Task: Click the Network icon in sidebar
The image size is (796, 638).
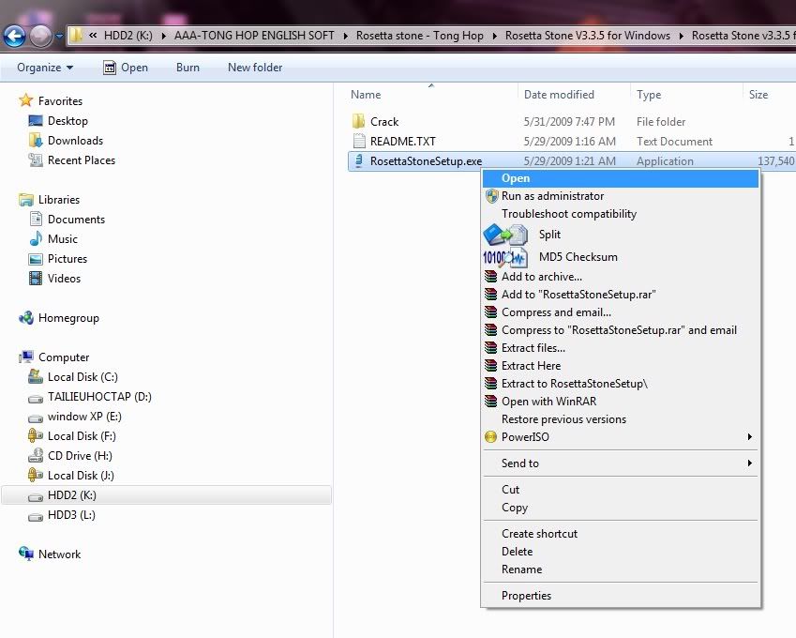Action: tap(26, 554)
